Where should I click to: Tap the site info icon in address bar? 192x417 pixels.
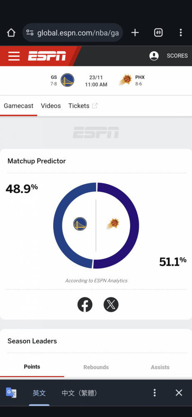coord(30,33)
